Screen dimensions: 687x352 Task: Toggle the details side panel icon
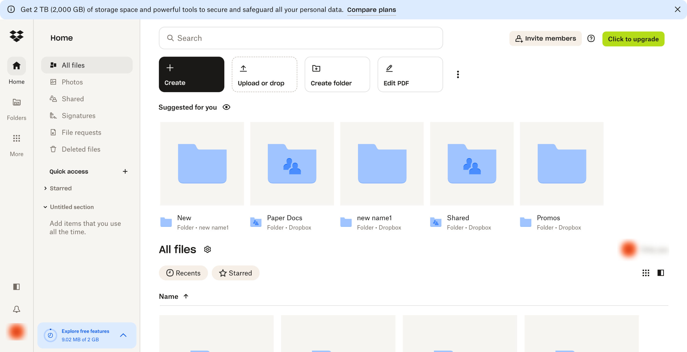660,273
